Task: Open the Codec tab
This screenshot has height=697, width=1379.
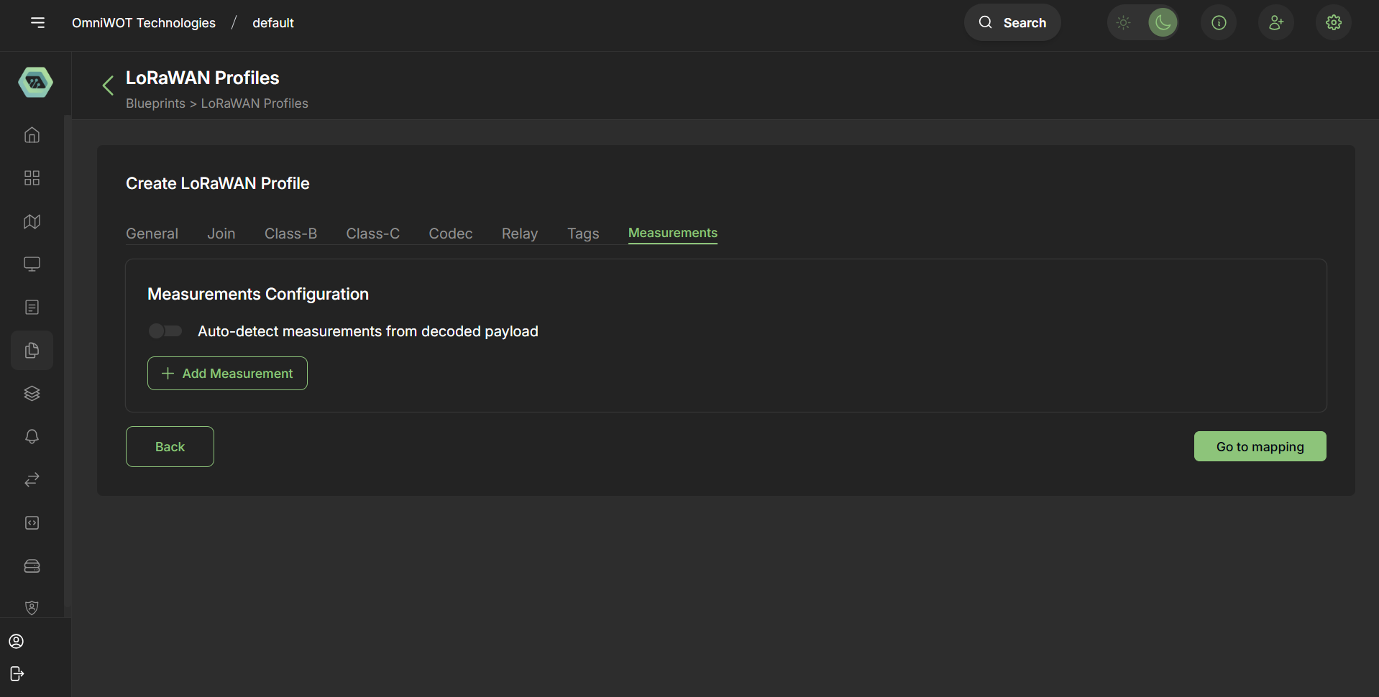Action: point(450,233)
